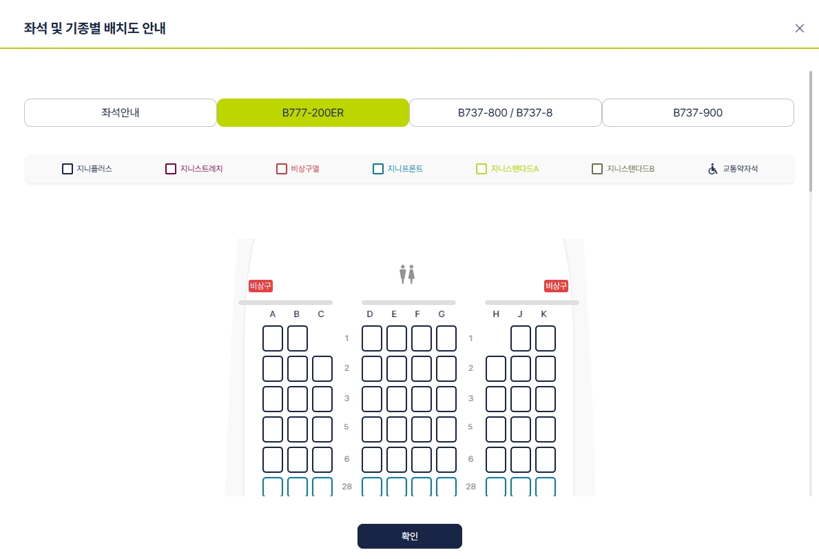Image resolution: width=819 pixels, height=559 pixels.
Task: Open the B737-900 aircraft tab
Action: click(x=698, y=113)
